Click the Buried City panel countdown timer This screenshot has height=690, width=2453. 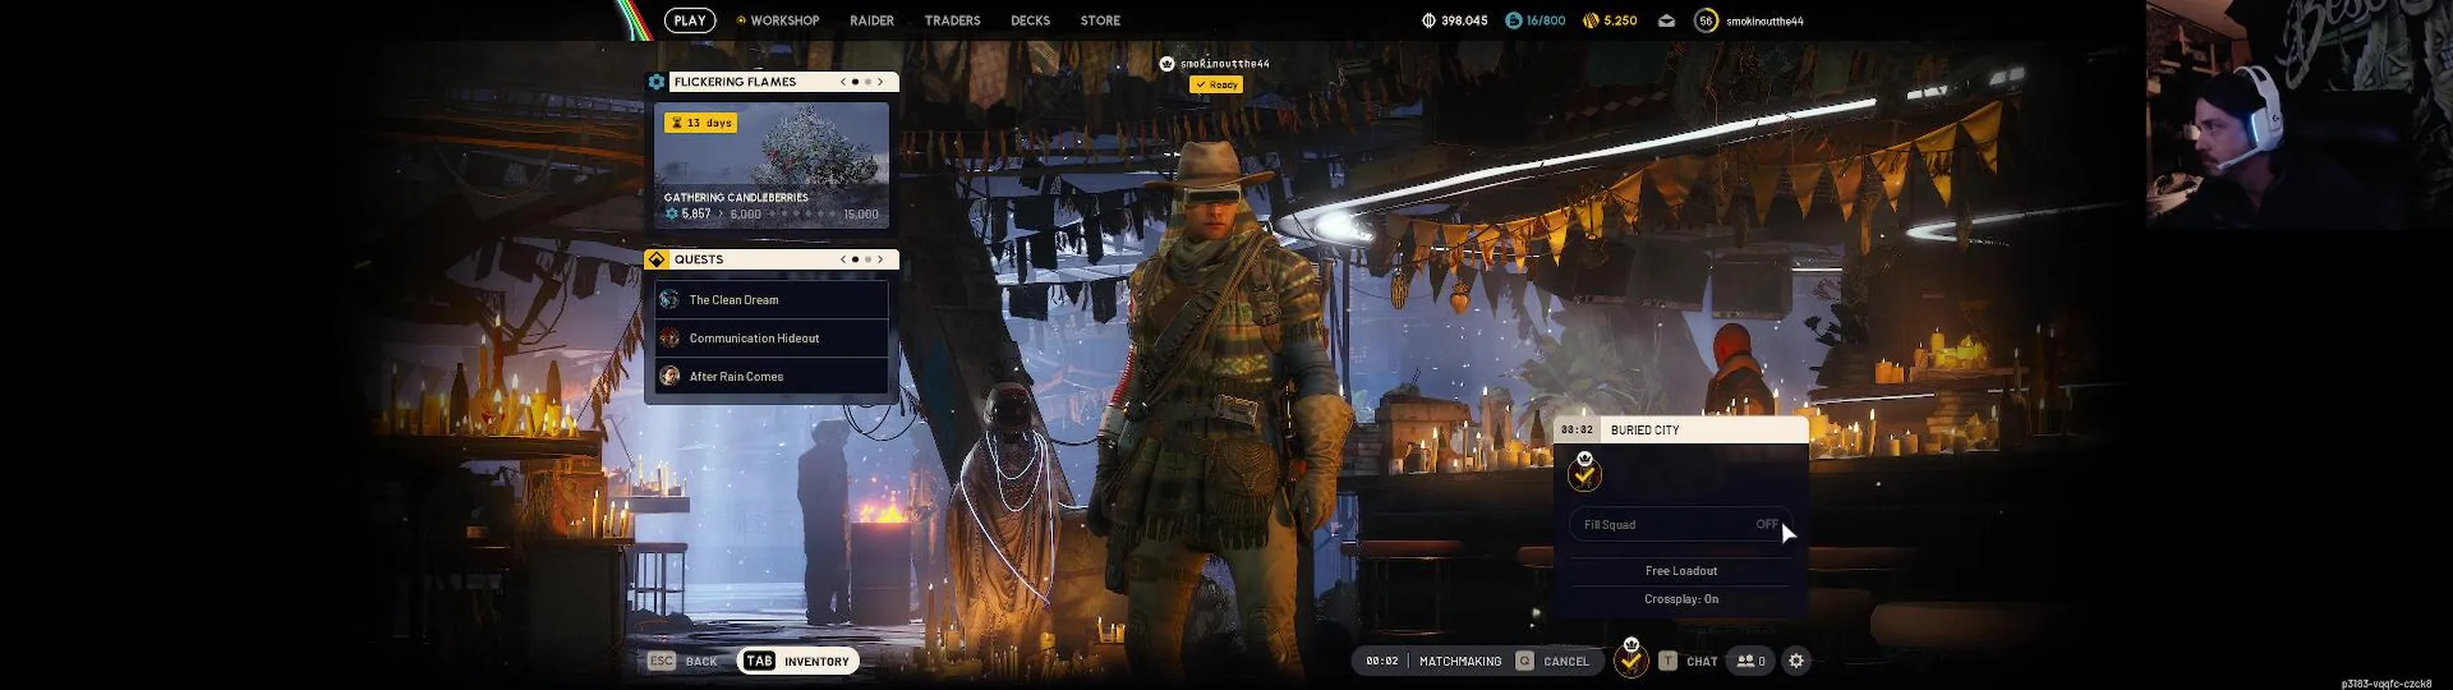click(x=1576, y=429)
